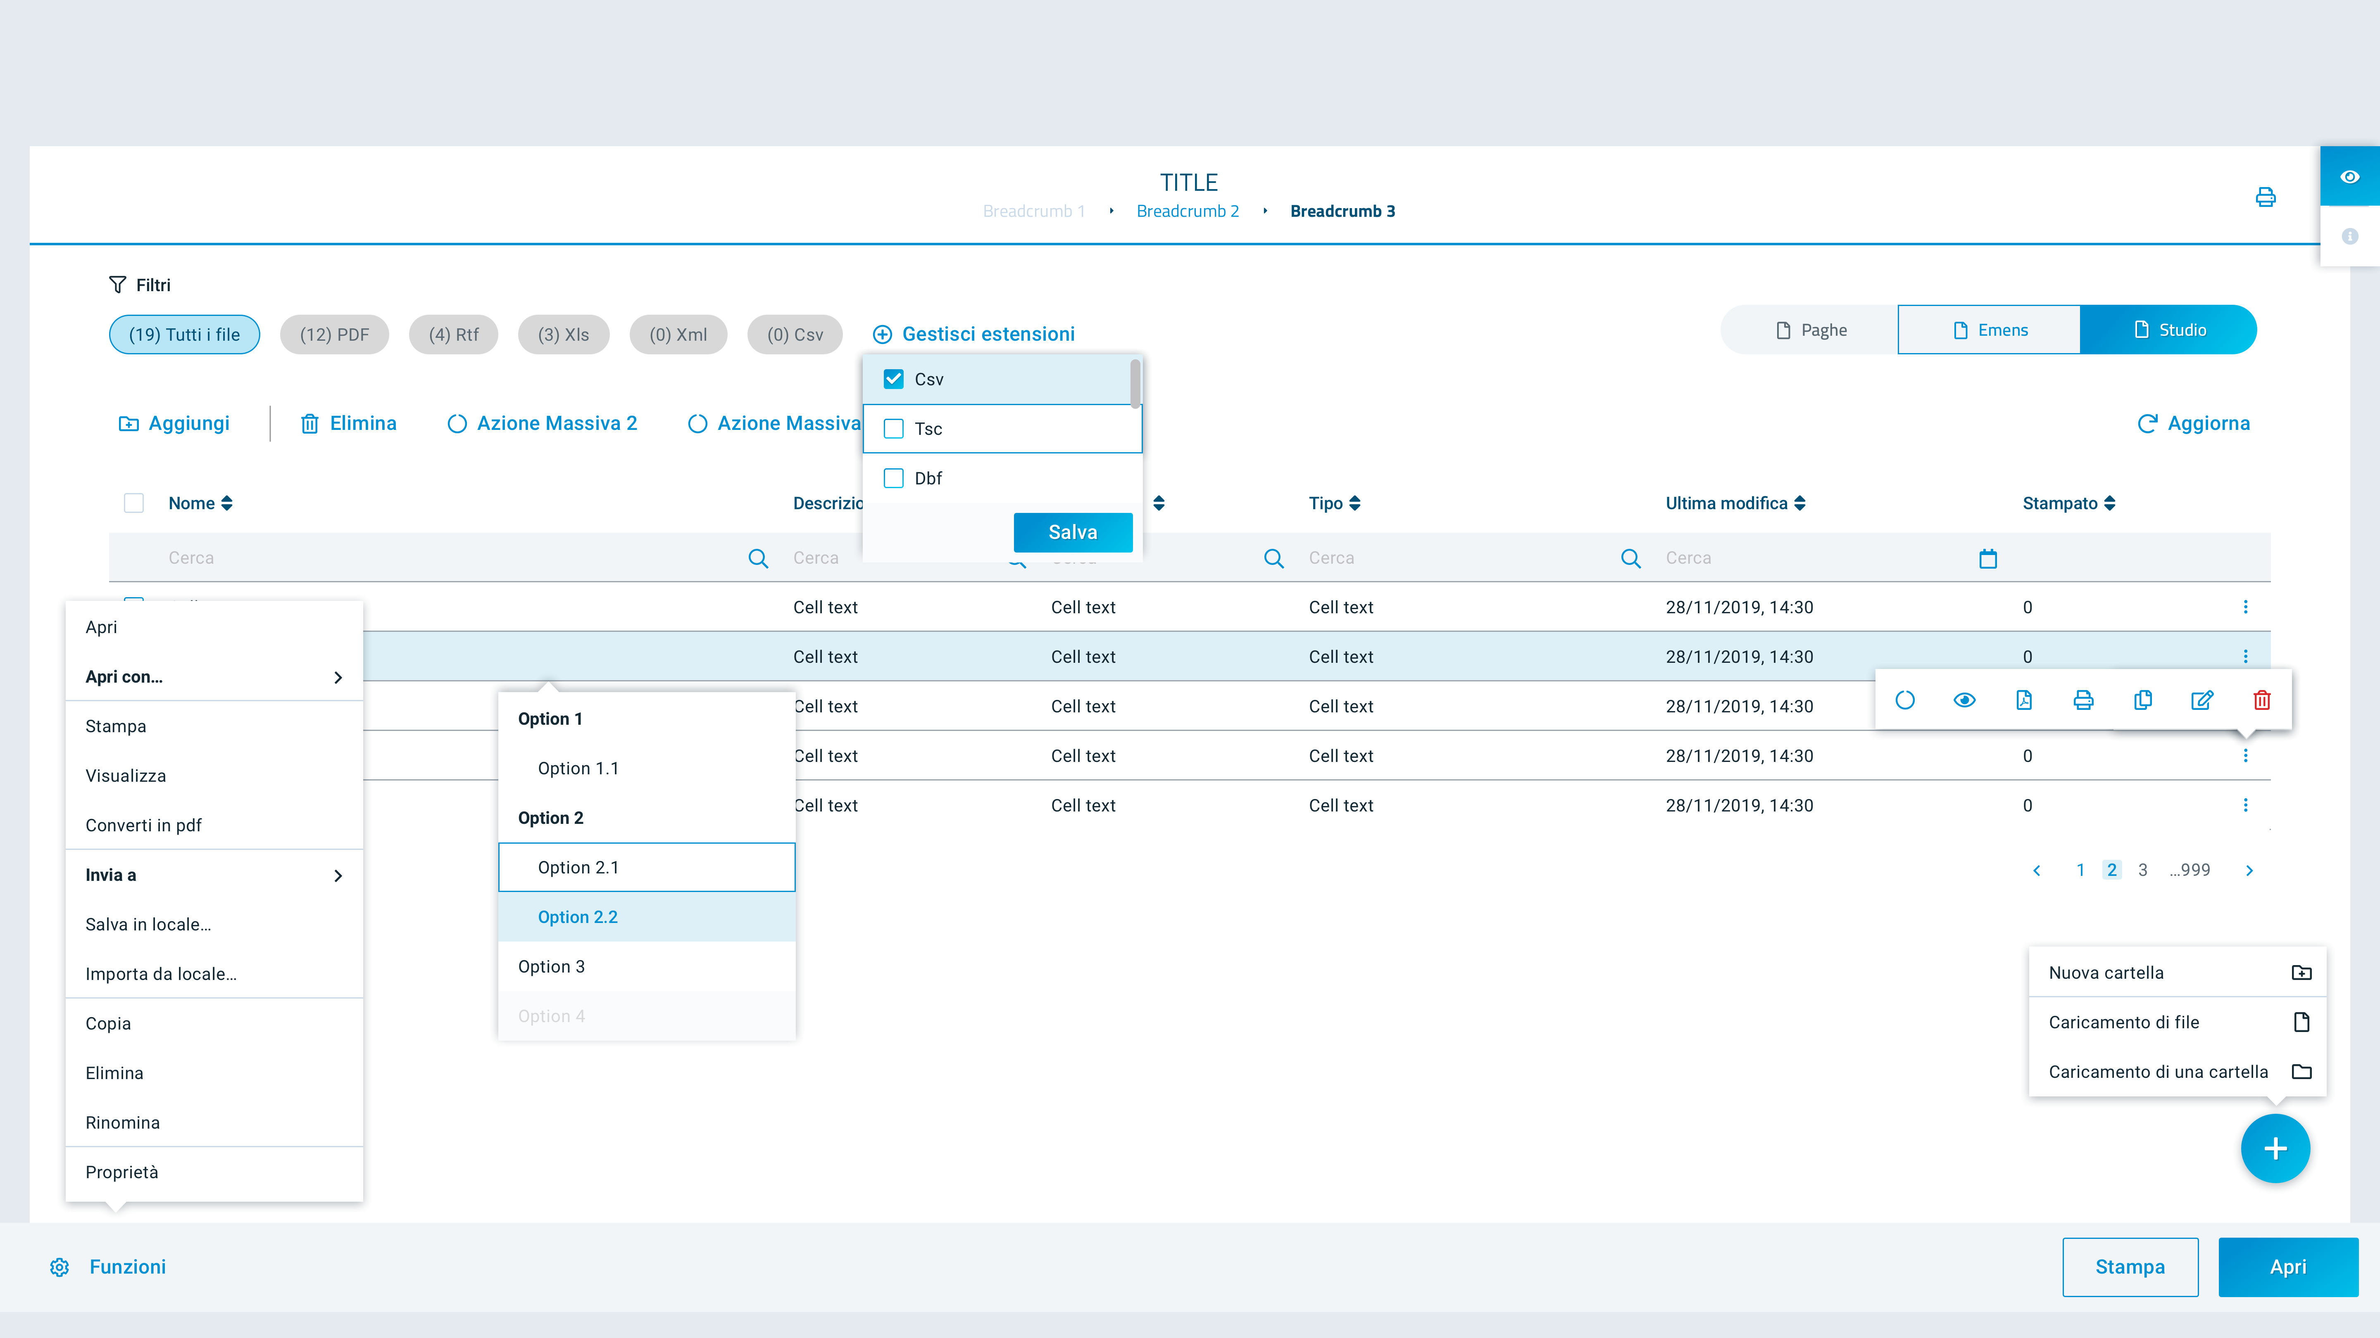Choose Proprietà from the context menu
Viewport: 2380px width, 1338px height.
coord(214,1172)
